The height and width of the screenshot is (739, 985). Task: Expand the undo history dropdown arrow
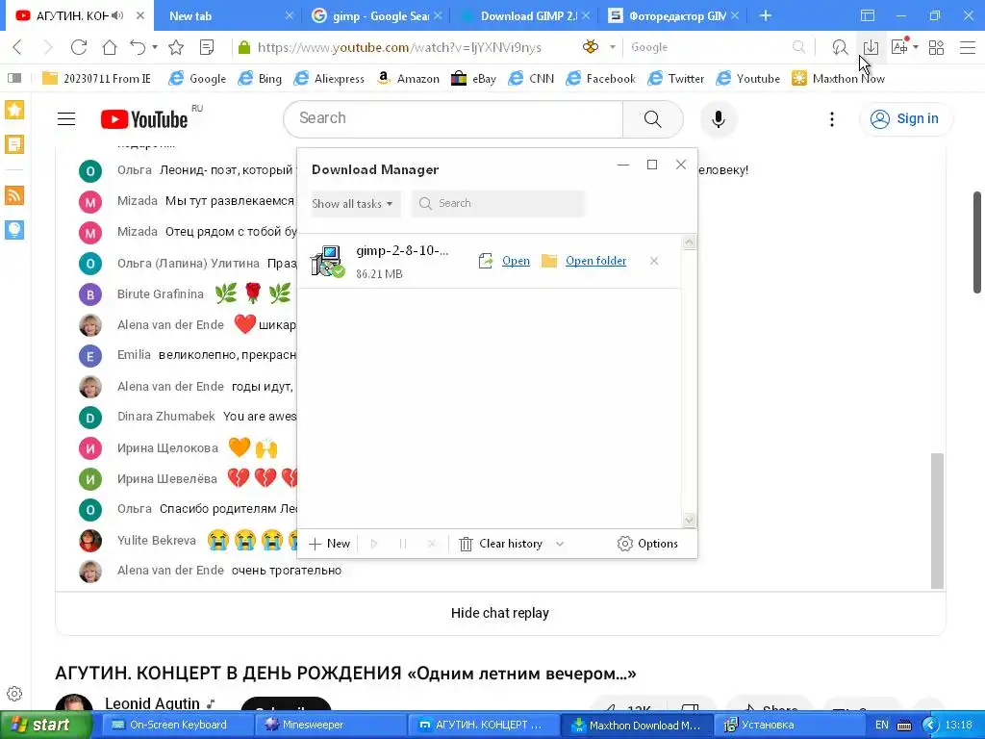(x=155, y=47)
